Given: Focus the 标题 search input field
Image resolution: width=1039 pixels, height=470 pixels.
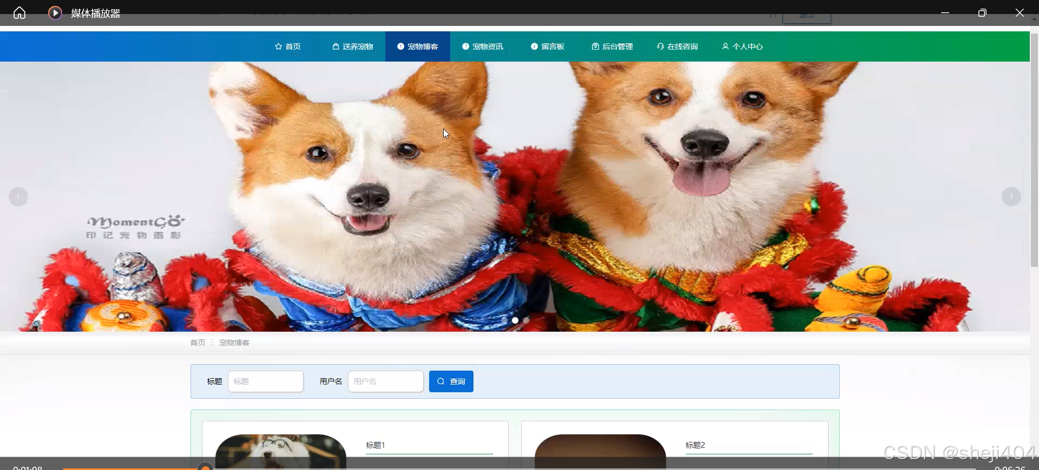Looking at the screenshot, I should tap(266, 381).
